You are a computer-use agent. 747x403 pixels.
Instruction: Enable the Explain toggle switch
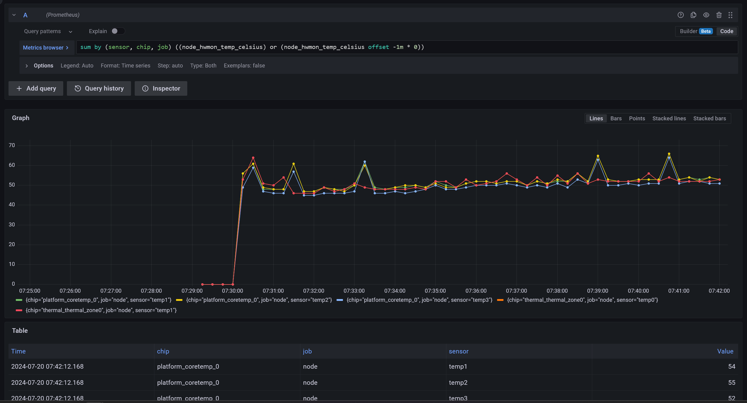(x=118, y=31)
